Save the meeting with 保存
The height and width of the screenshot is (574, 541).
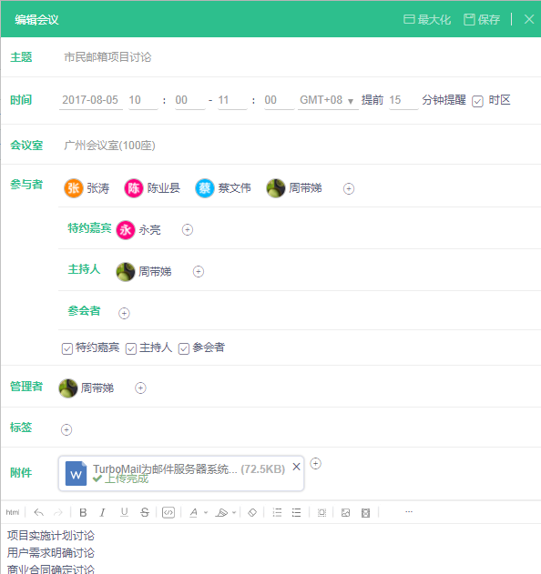[x=482, y=19]
